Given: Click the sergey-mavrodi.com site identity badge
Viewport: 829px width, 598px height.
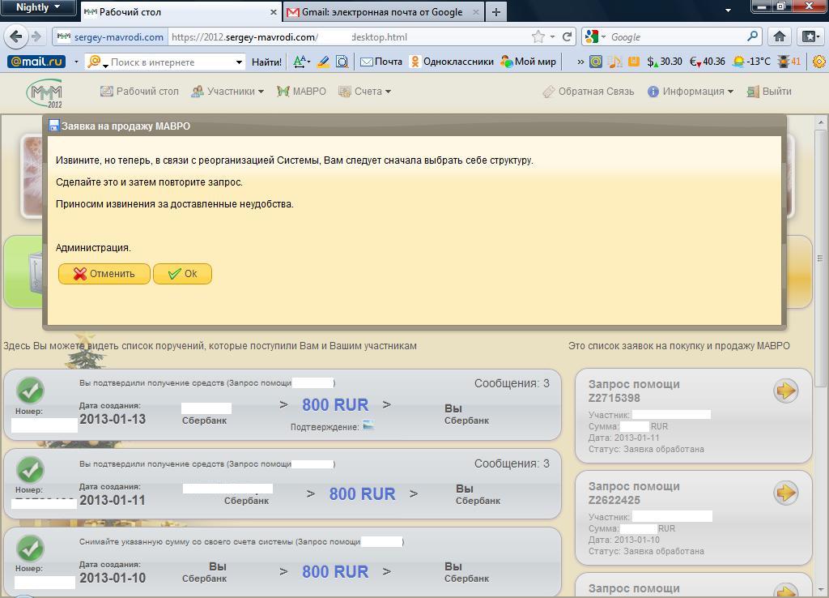Looking at the screenshot, I should 111,36.
